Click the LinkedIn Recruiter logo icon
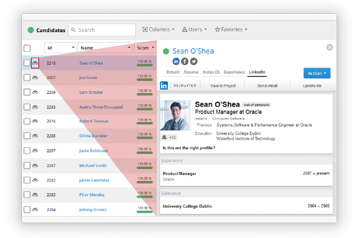Viewport: 358px width, 238px height. pyautogui.click(x=164, y=86)
